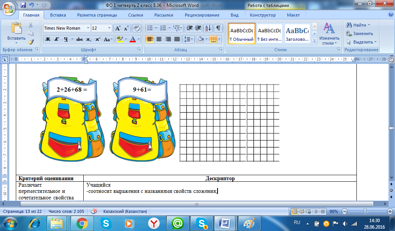Open Google Chrome from the taskbar
395x231 pixels.
81,223
